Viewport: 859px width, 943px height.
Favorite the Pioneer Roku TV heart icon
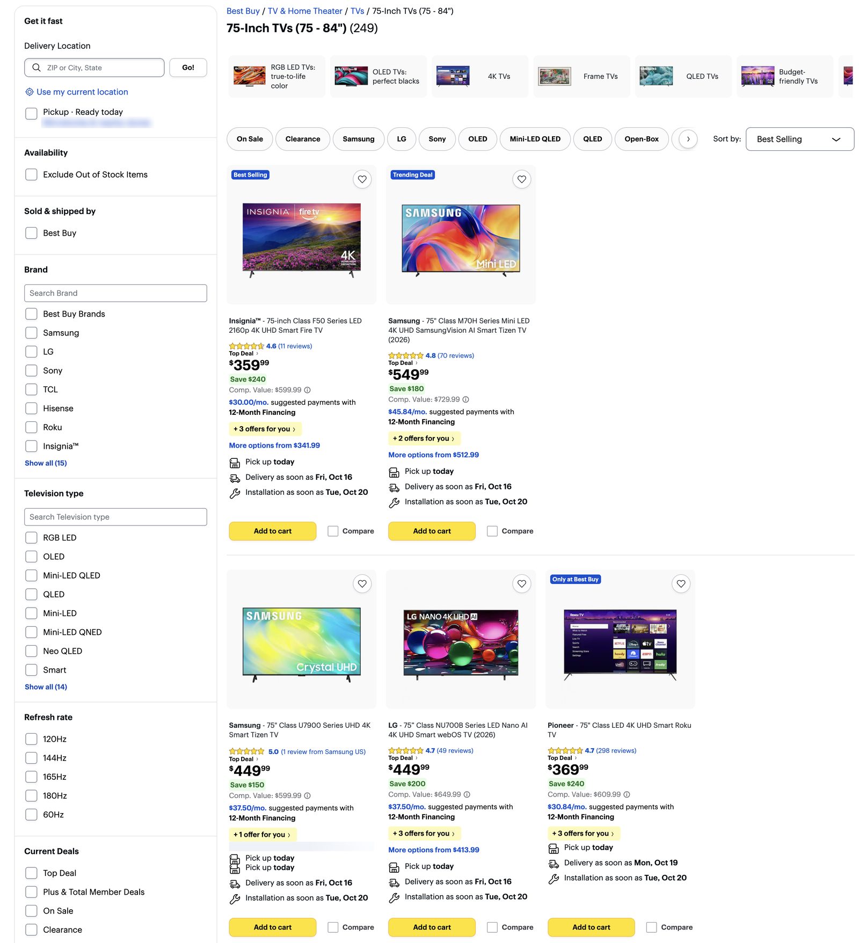click(x=681, y=583)
